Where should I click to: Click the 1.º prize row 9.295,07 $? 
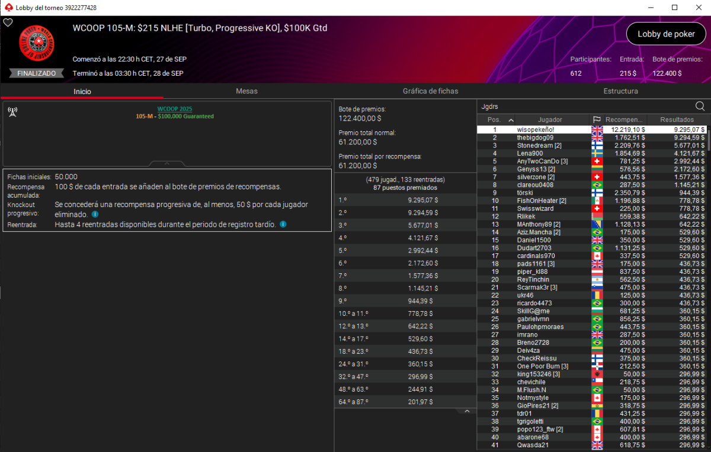click(x=405, y=201)
